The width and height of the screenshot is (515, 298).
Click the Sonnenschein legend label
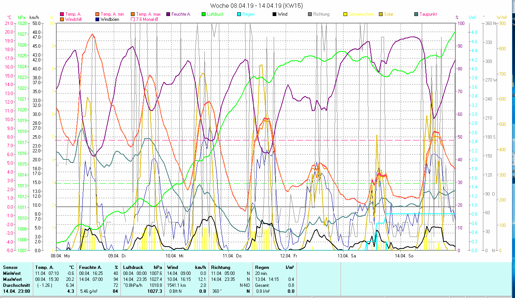click(361, 15)
